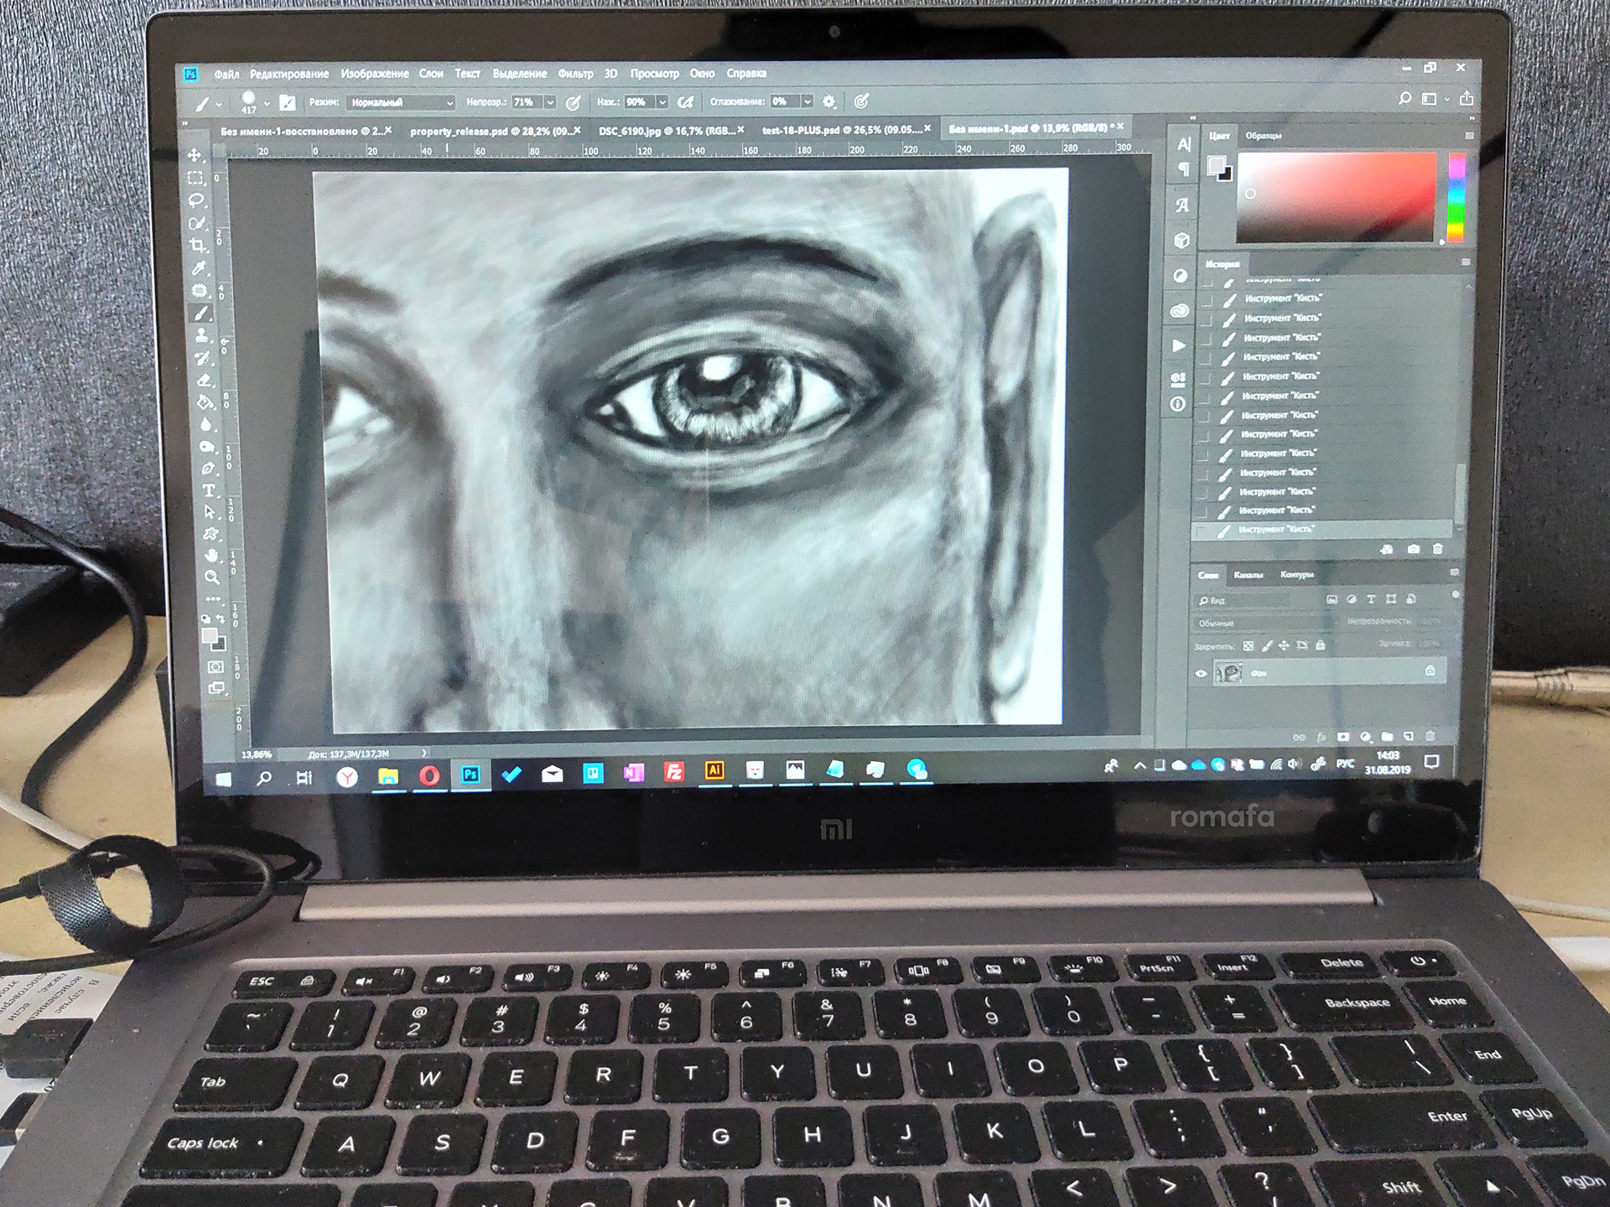Open the Редактирование menu

click(289, 74)
